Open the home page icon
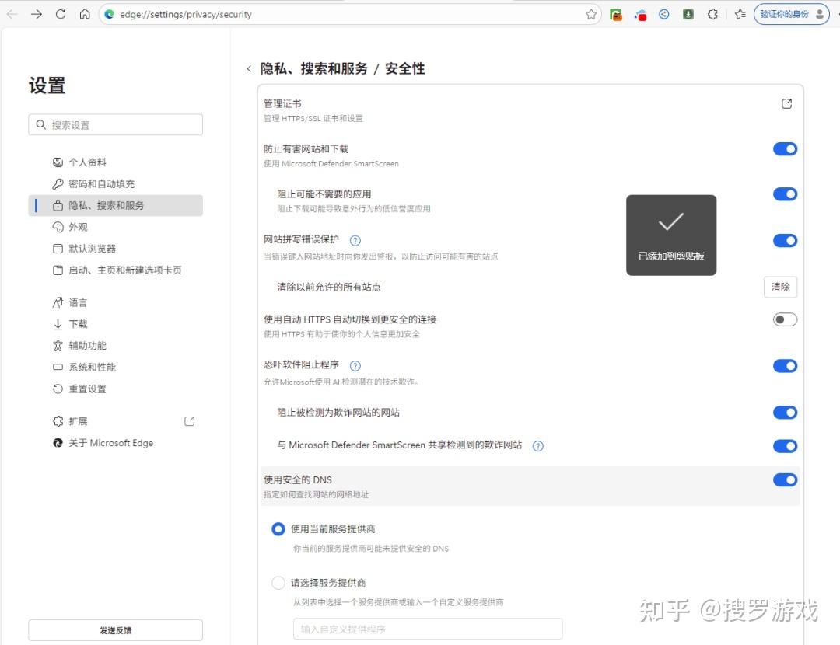Viewport: 840px width, 645px height. pos(85,15)
